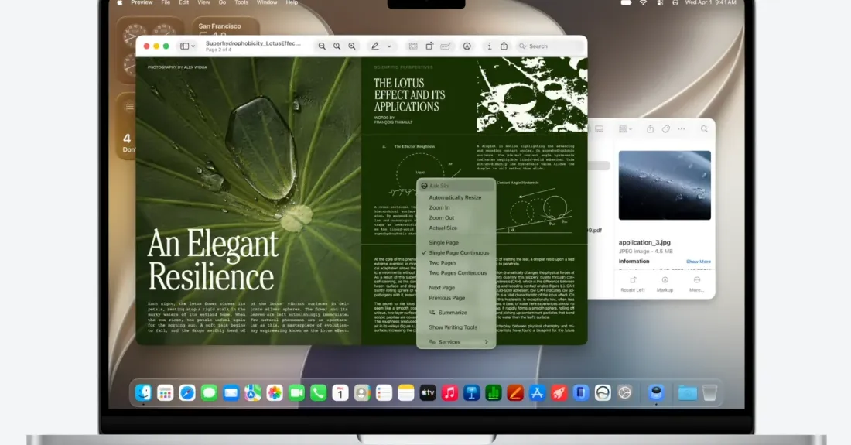Image resolution: width=851 pixels, height=445 pixels.
Task: Click the Search field in Preview toolbar
Action: [x=550, y=46]
